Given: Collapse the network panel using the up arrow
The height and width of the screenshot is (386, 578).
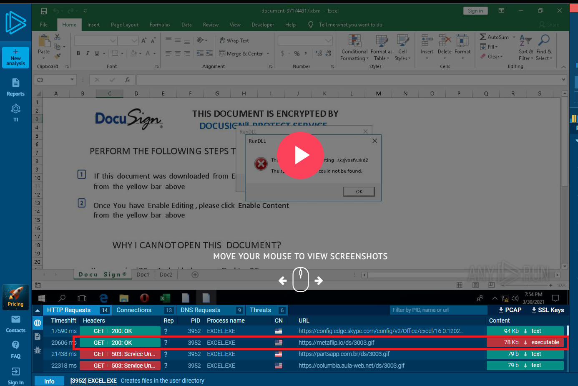Looking at the screenshot, I should point(38,310).
